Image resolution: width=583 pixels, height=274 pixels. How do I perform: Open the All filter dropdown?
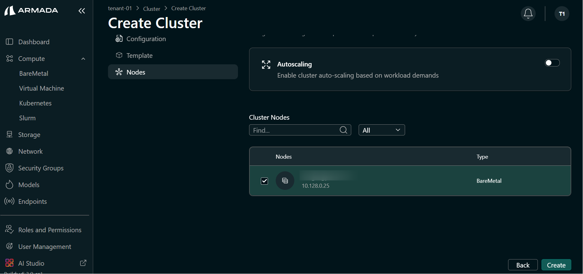coord(382,130)
